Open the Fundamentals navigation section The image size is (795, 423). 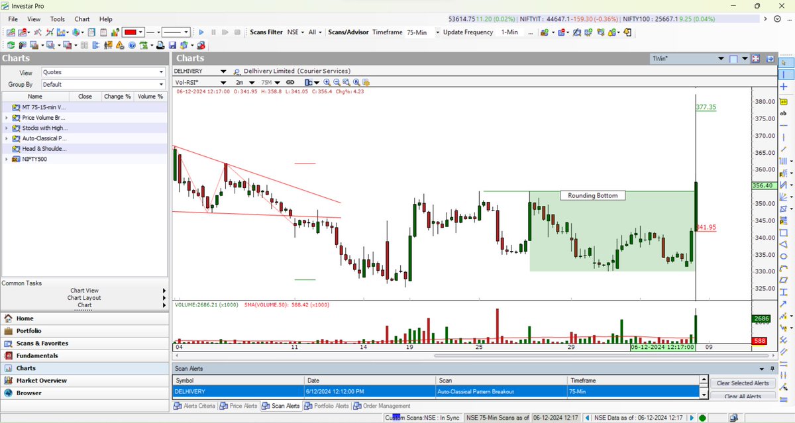click(83, 355)
